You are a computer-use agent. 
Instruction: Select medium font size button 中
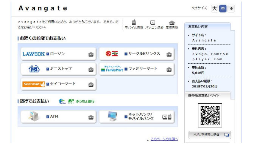point(223,9)
